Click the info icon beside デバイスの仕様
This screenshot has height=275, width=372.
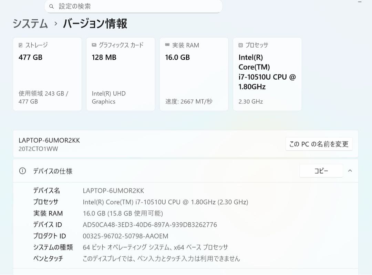22,171
